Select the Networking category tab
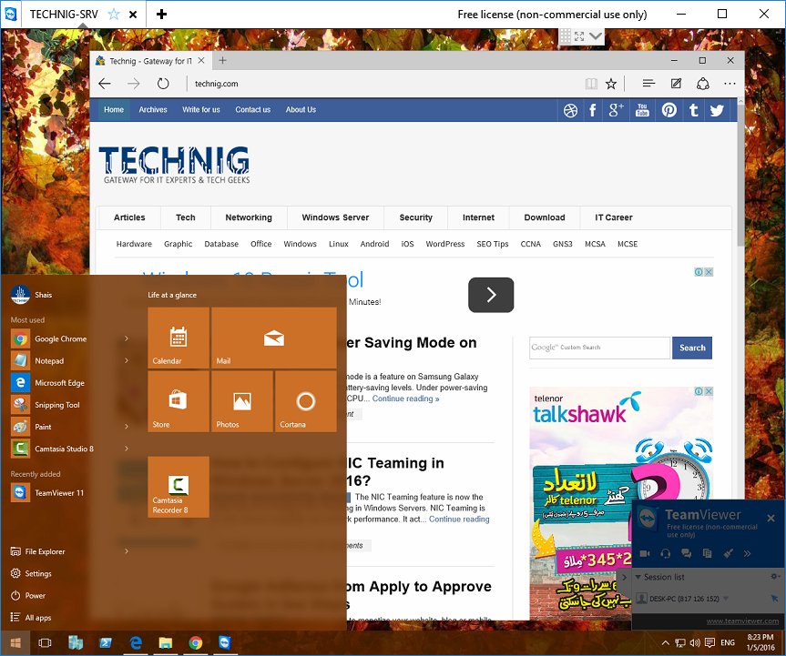The height and width of the screenshot is (656, 786). (x=249, y=217)
